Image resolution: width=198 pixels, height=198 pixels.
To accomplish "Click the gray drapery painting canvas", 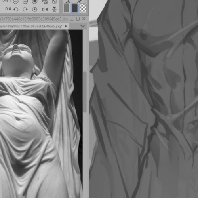I will click(143, 99).
